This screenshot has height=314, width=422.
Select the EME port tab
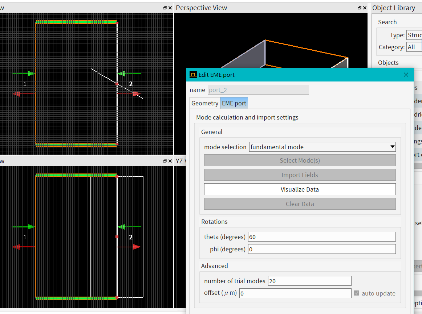tap(234, 103)
